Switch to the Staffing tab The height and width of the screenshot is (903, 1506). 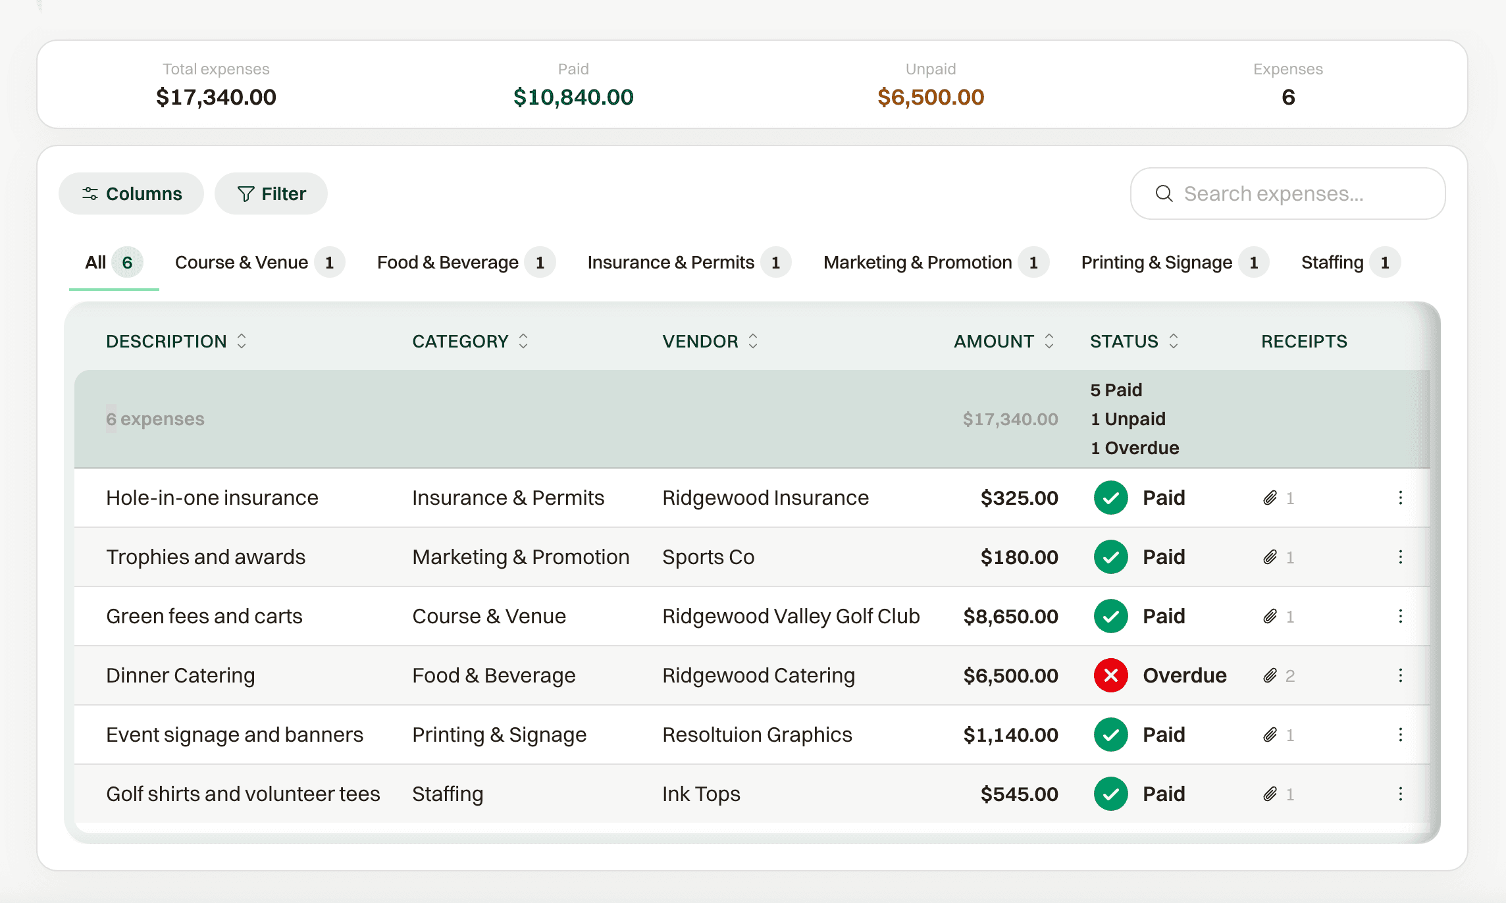coord(1351,263)
